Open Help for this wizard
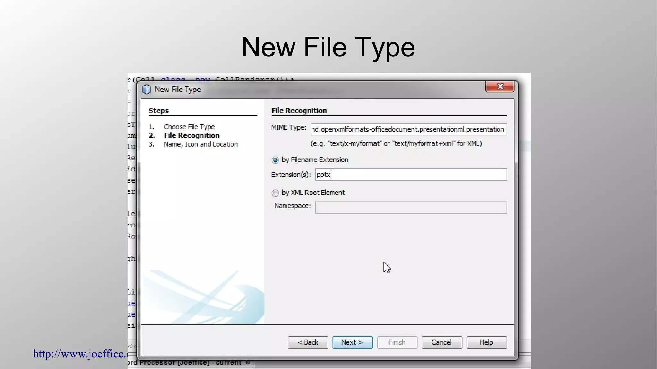The width and height of the screenshot is (657, 369). (x=487, y=342)
